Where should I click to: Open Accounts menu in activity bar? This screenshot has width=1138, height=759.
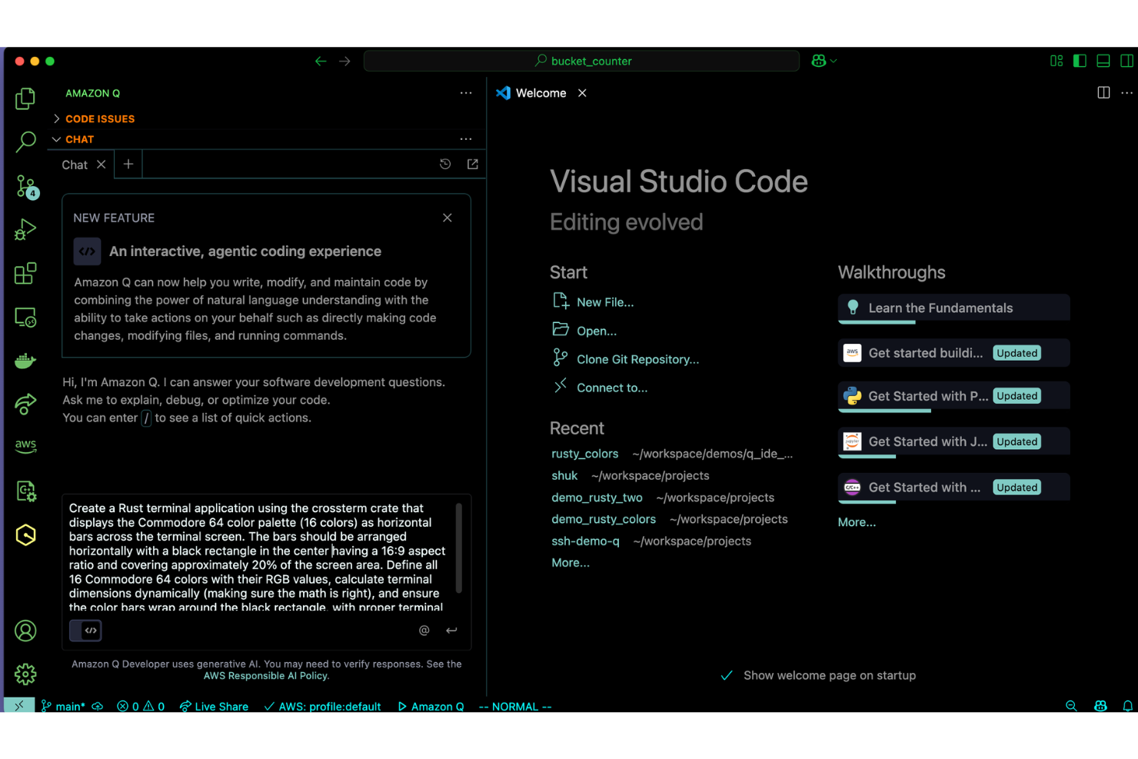(x=25, y=631)
